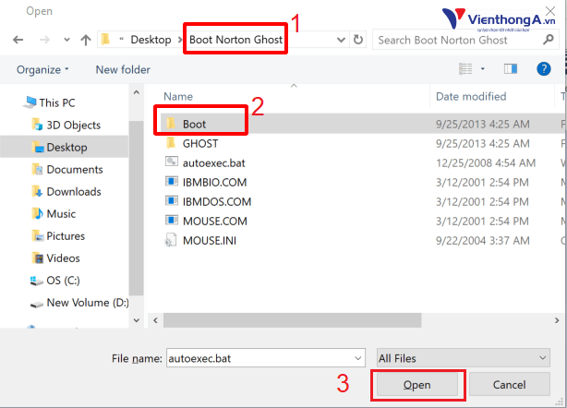Create a New folder
The image size is (567, 408).
pos(123,69)
